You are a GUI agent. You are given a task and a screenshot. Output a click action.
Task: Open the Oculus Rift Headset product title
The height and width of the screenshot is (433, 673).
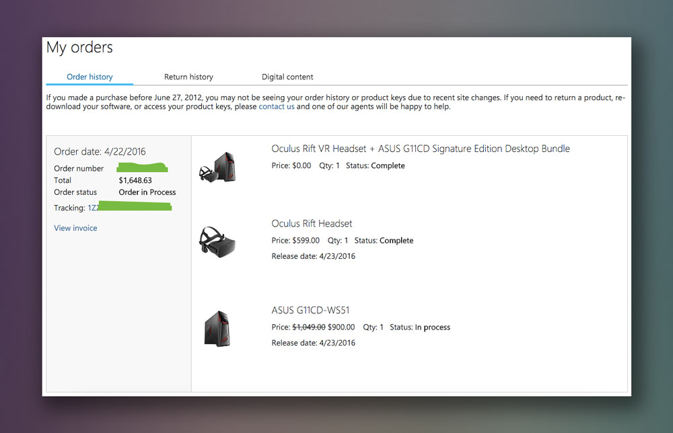(312, 223)
